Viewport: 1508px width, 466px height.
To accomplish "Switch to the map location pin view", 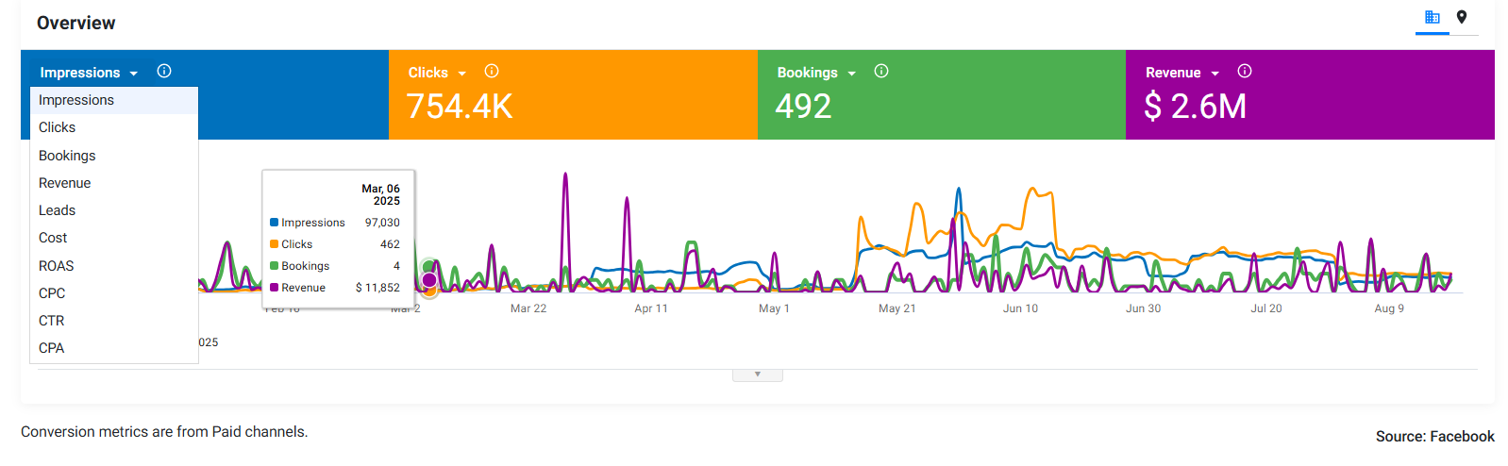I will tap(1462, 17).
